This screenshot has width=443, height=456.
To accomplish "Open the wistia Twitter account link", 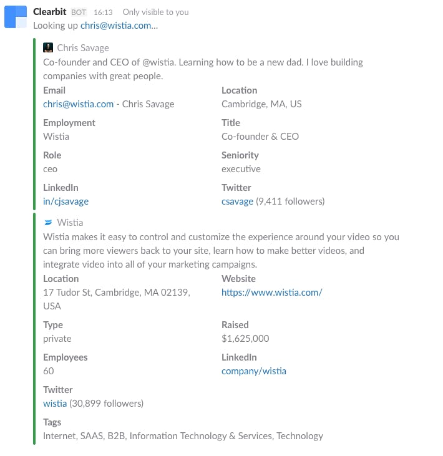I will pos(55,404).
